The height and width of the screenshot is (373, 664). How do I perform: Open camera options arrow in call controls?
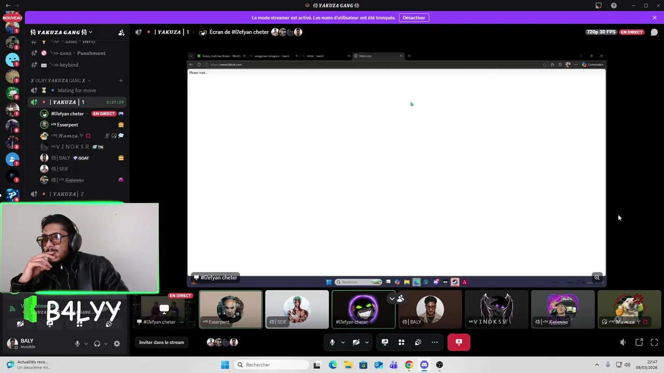point(367,342)
